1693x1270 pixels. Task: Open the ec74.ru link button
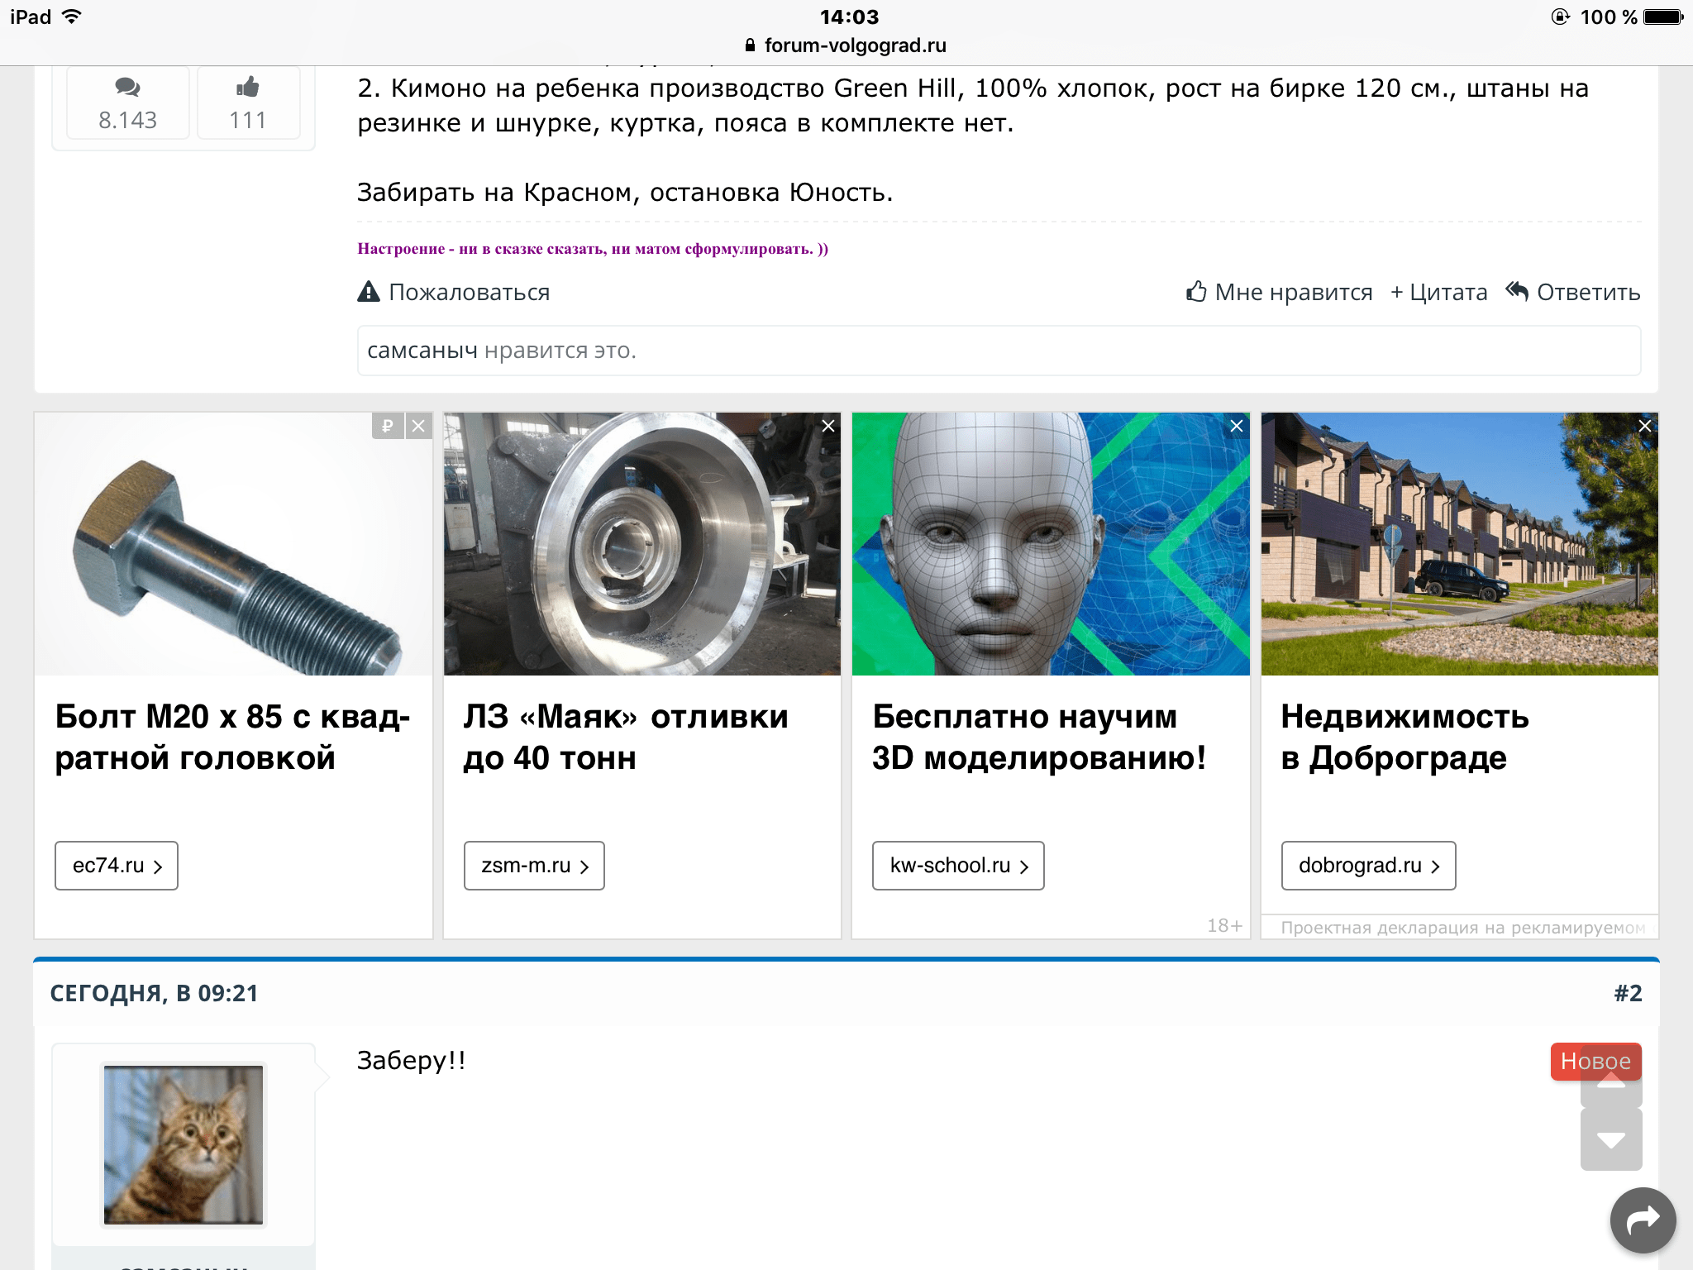coord(117,866)
